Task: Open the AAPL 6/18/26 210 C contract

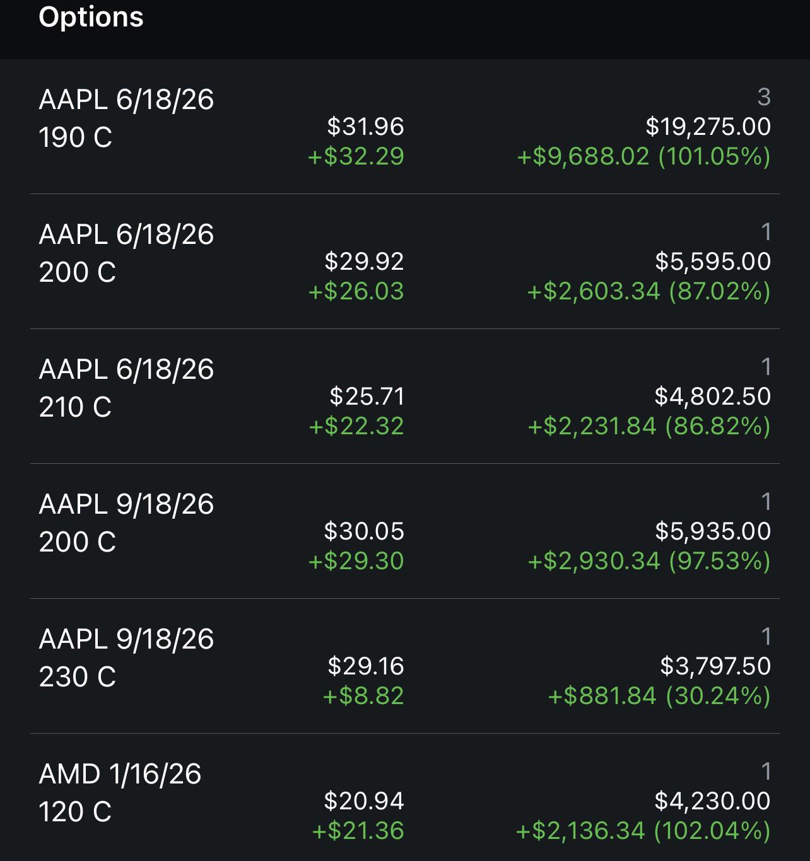Action: point(126,388)
